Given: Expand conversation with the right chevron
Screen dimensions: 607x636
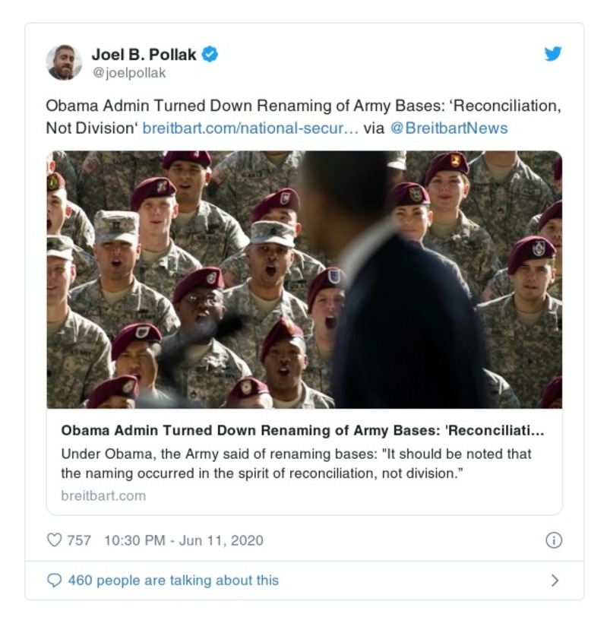Looking at the screenshot, I should (554, 581).
